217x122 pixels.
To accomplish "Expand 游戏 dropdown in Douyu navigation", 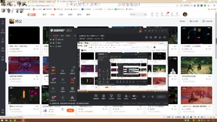I will coord(79,15).
